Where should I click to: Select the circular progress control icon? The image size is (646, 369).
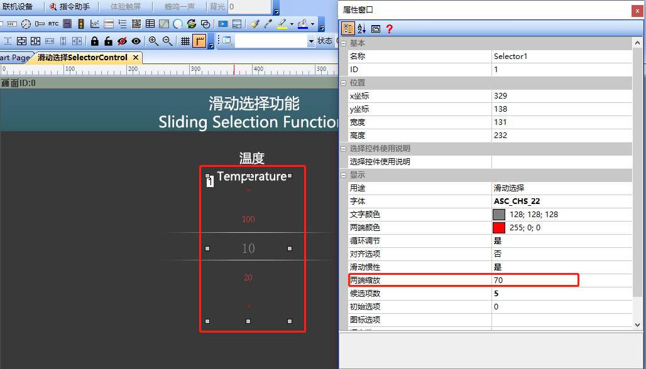pyautogui.click(x=178, y=24)
